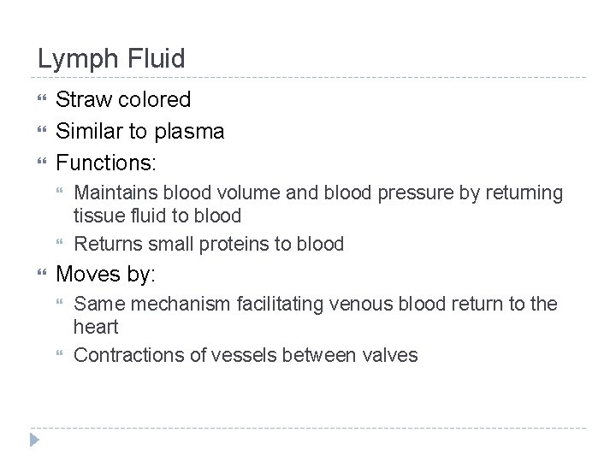This screenshot has width=616, height=462.
Task: Click the Contractions of vessels between valves line
Action: tap(246, 355)
